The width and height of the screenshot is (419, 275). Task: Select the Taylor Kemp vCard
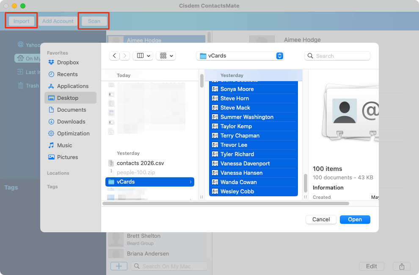254,126
